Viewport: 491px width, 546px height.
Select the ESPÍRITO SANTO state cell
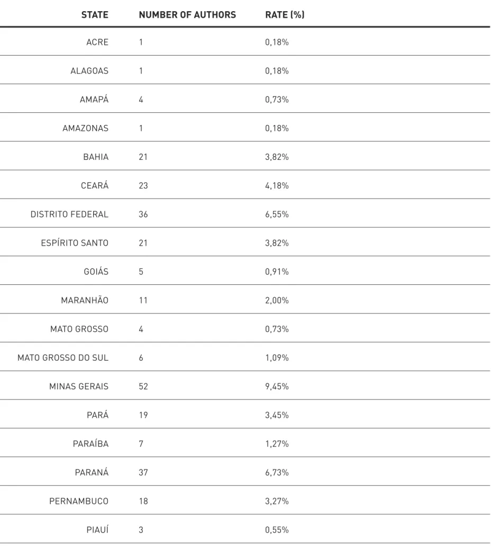[x=75, y=243]
